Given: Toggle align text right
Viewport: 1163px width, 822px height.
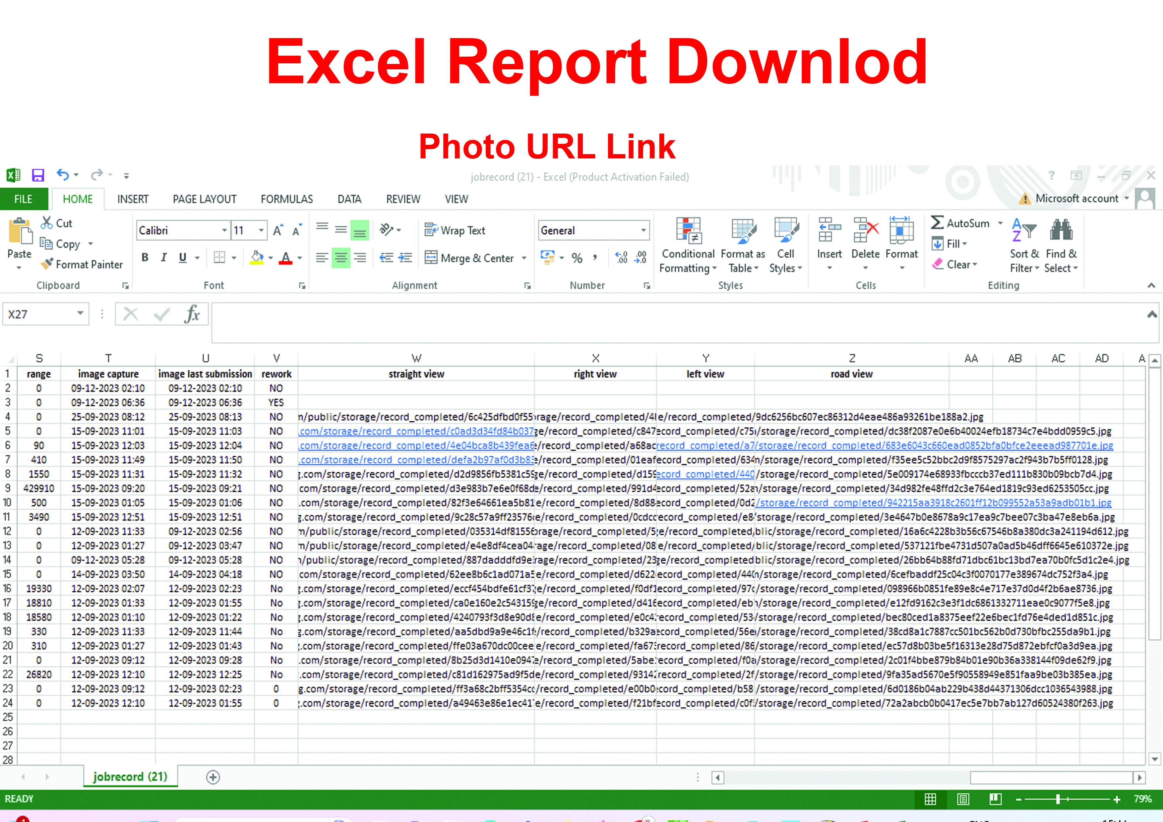Looking at the screenshot, I should pos(360,258).
